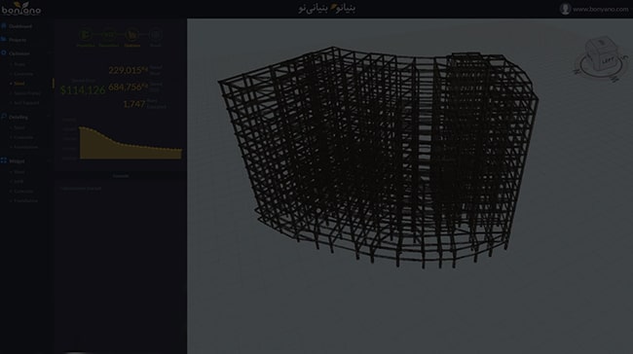Click the Optimizer section icon
Screen dimensions: 633x354
(4, 53)
